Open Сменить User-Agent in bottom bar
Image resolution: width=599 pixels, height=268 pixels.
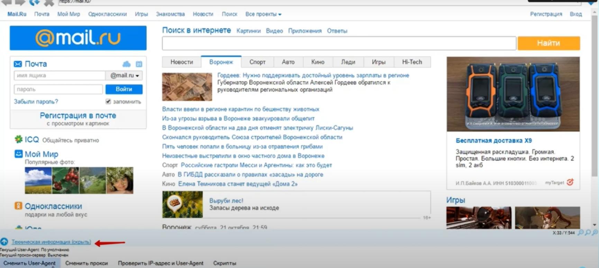click(29, 263)
